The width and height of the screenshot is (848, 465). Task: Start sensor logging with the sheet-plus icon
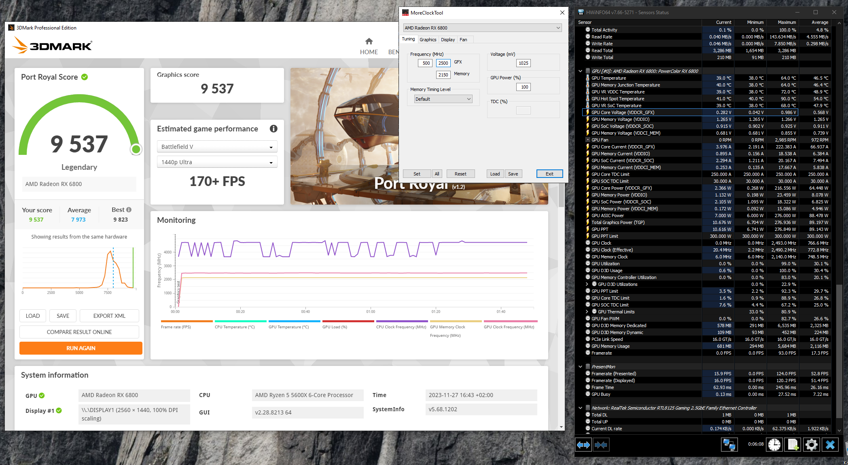793,445
